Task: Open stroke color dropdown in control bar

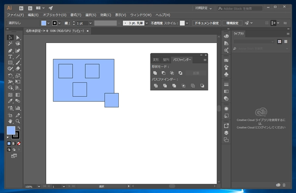Action: point(60,23)
